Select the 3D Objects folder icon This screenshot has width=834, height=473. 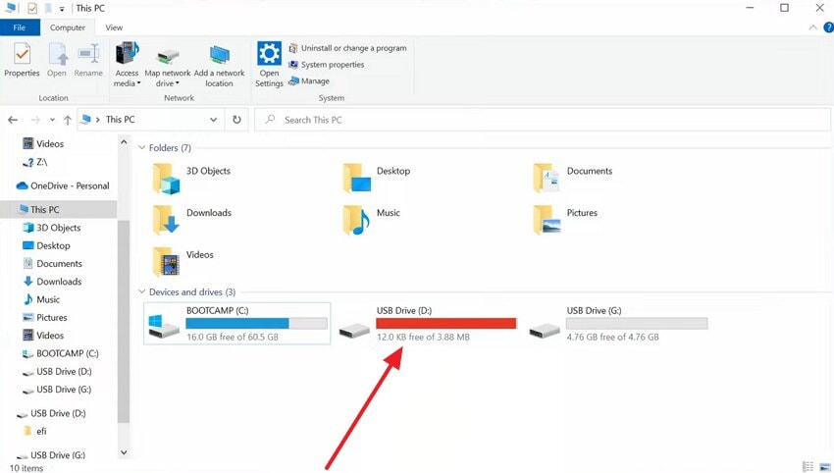click(166, 180)
